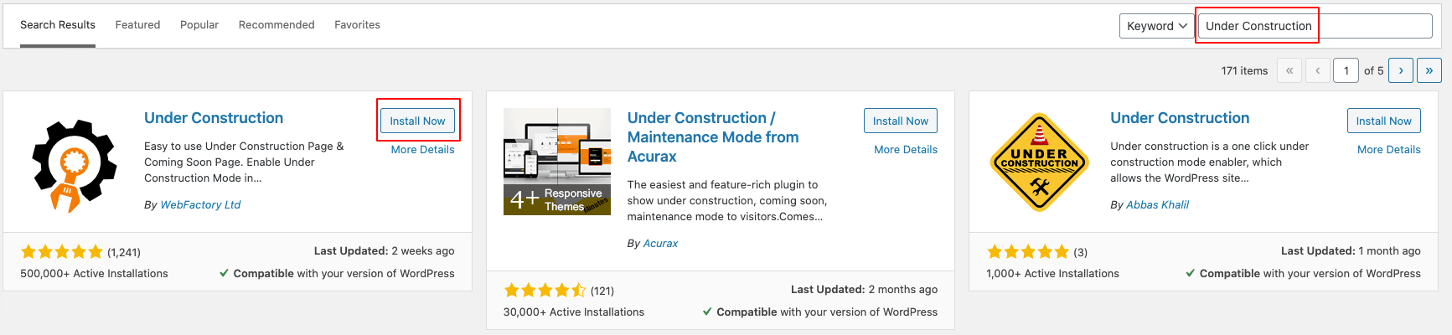Click the yellow Under Construction sign icon
The width and height of the screenshot is (1452, 335).
pyautogui.click(x=1039, y=162)
